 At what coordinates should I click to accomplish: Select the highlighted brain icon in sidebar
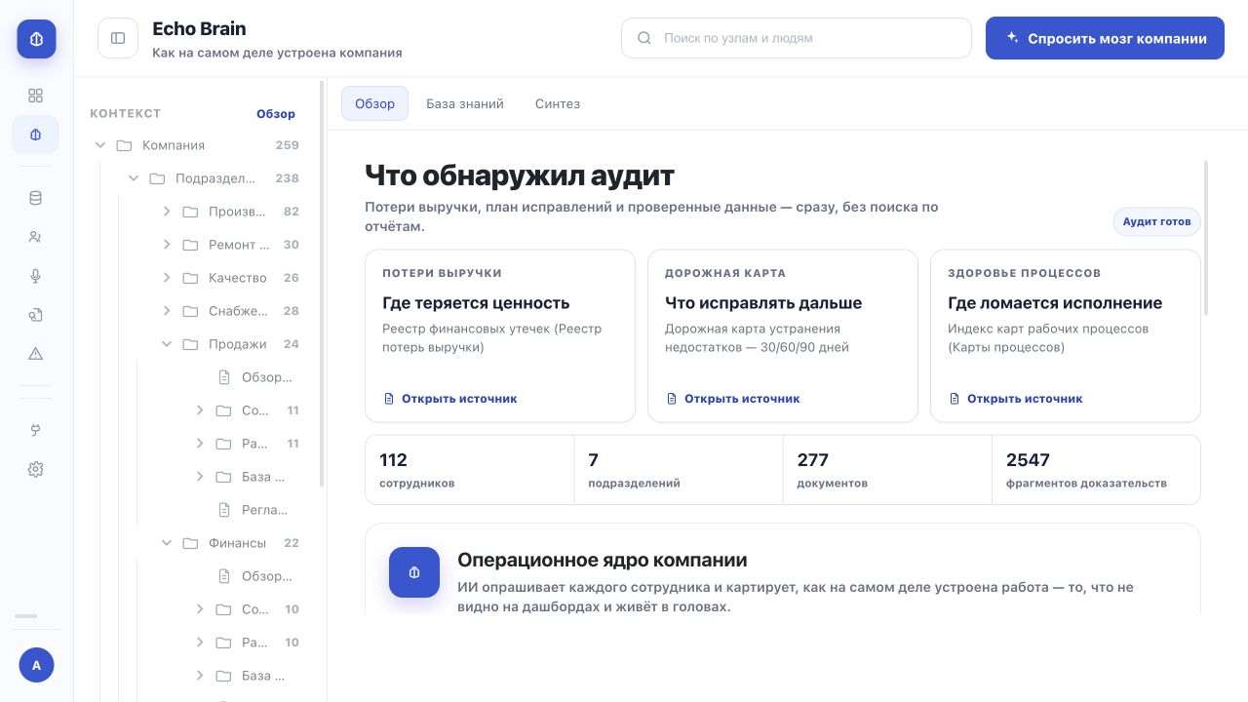point(36,135)
